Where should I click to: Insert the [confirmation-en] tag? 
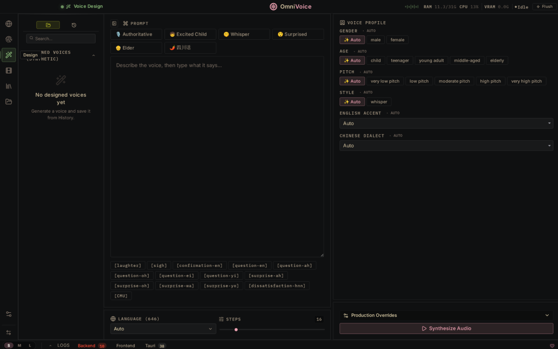click(199, 266)
